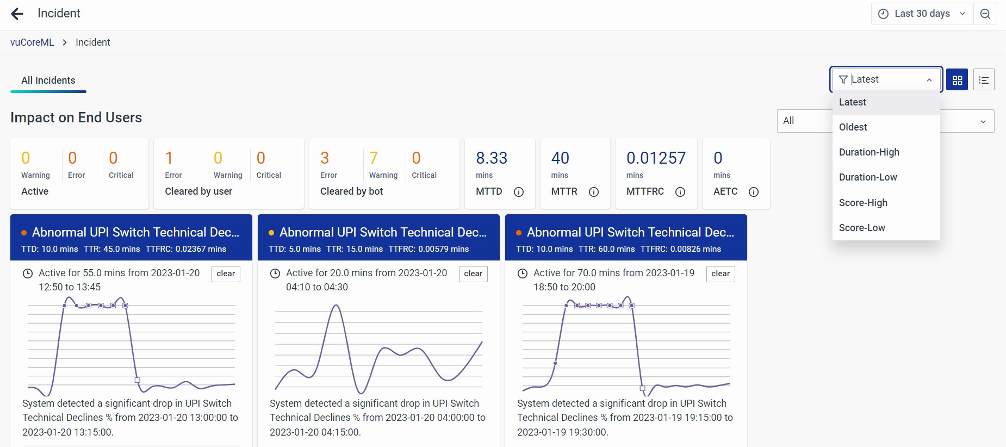
Task: Expand the All filter dropdown
Action: click(983, 121)
